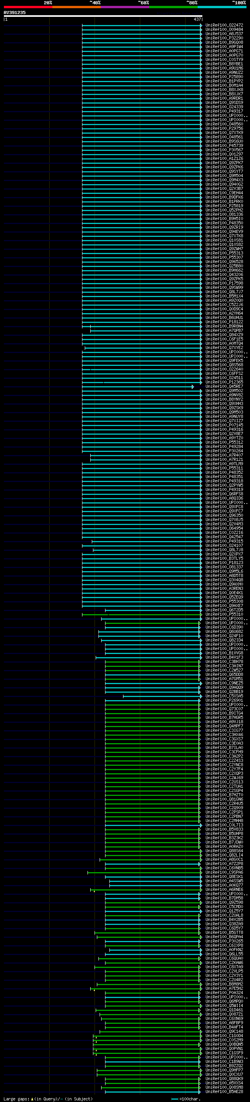Select hit label 'UniRef100_P55308'

click(x=224, y=602)
